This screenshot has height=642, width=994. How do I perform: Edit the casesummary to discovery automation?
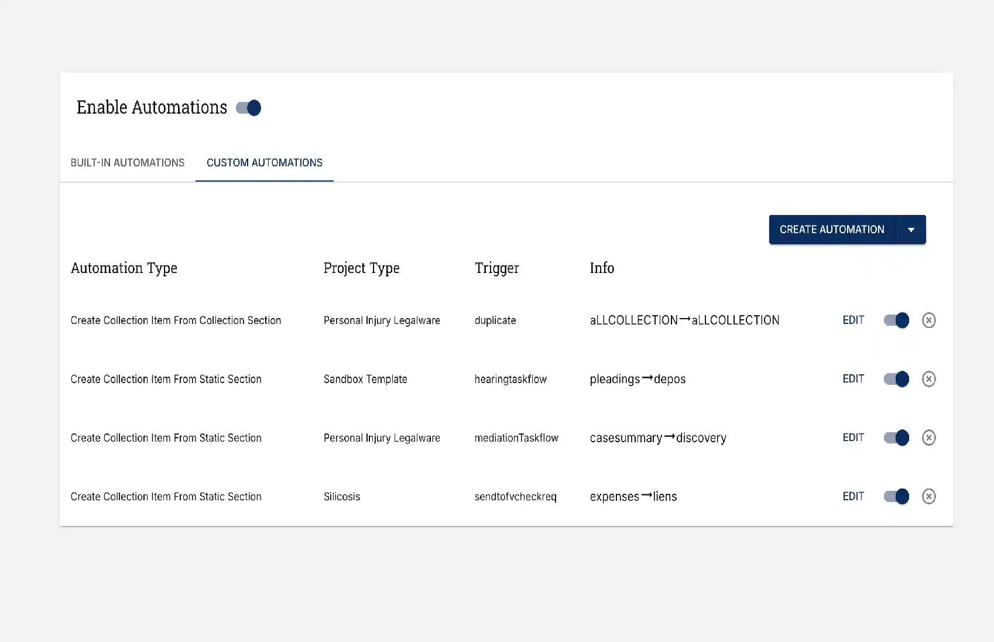tap(853, 438)
